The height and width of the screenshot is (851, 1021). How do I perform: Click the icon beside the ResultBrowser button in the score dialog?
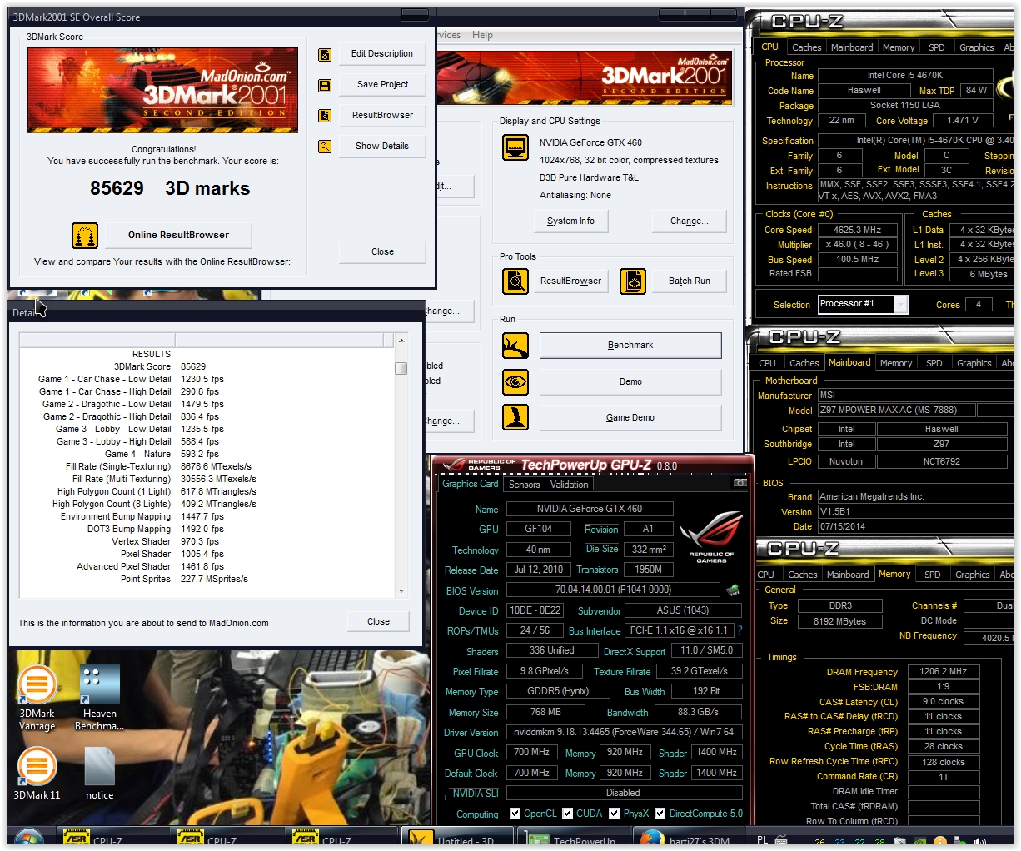(x=325, y=116)
